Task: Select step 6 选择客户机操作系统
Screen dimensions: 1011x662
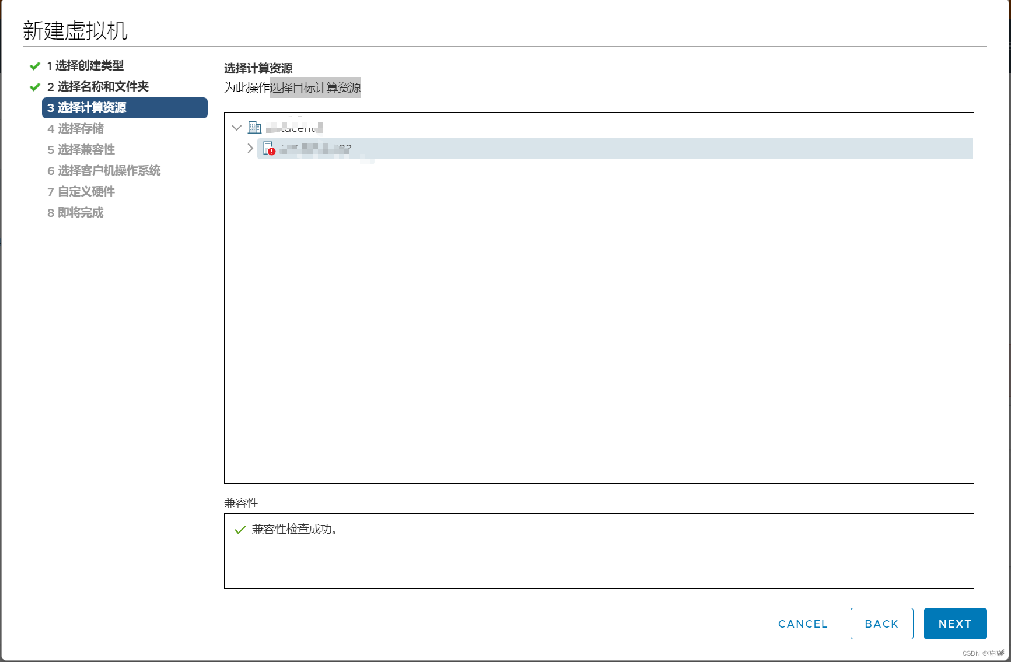Action: (104, 170)
